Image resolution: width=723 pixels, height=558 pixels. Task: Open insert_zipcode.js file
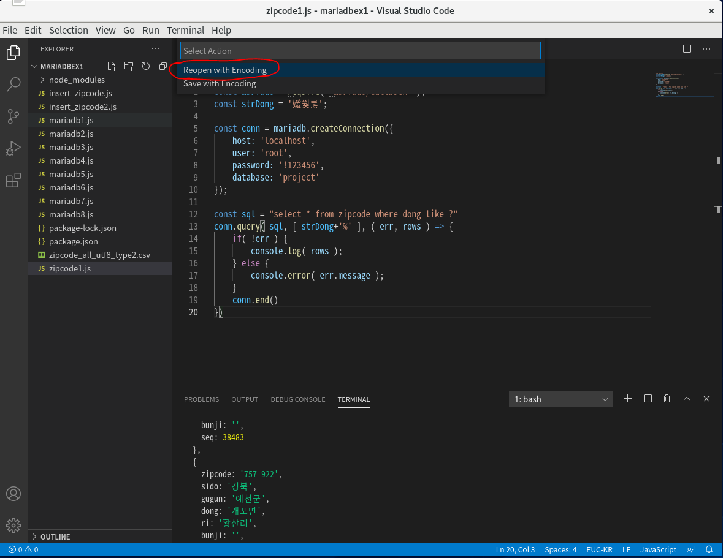tap(100, 93)
